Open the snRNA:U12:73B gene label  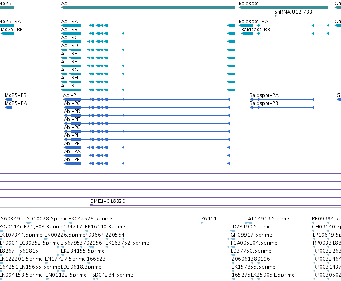click(293, 12)
